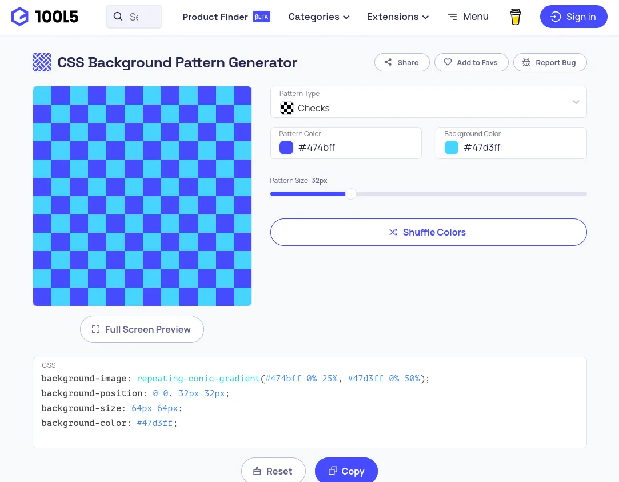Viewport: 619px width, 482px height.
Task: Click the Checks pattern type icon
Action: 286,107
